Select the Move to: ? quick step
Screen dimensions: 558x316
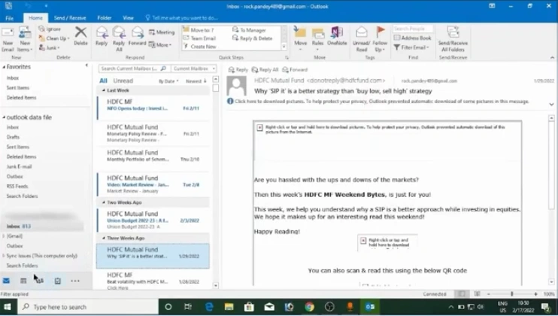click(199, 30)
